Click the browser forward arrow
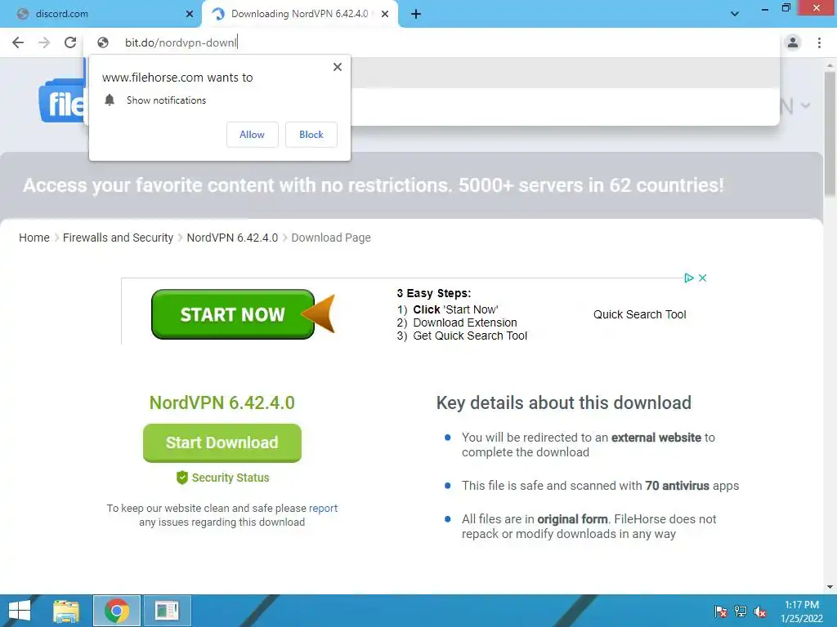 click(44, 42)
